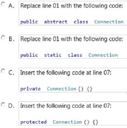Click 'protected Connection() {}' code line
Screen dimensions: 127x128
(59, 122)
